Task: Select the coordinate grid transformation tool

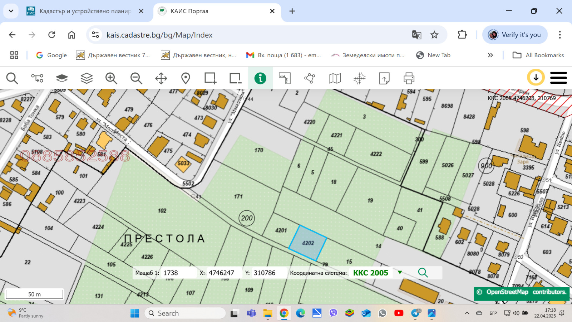Action: pos(359,78)
